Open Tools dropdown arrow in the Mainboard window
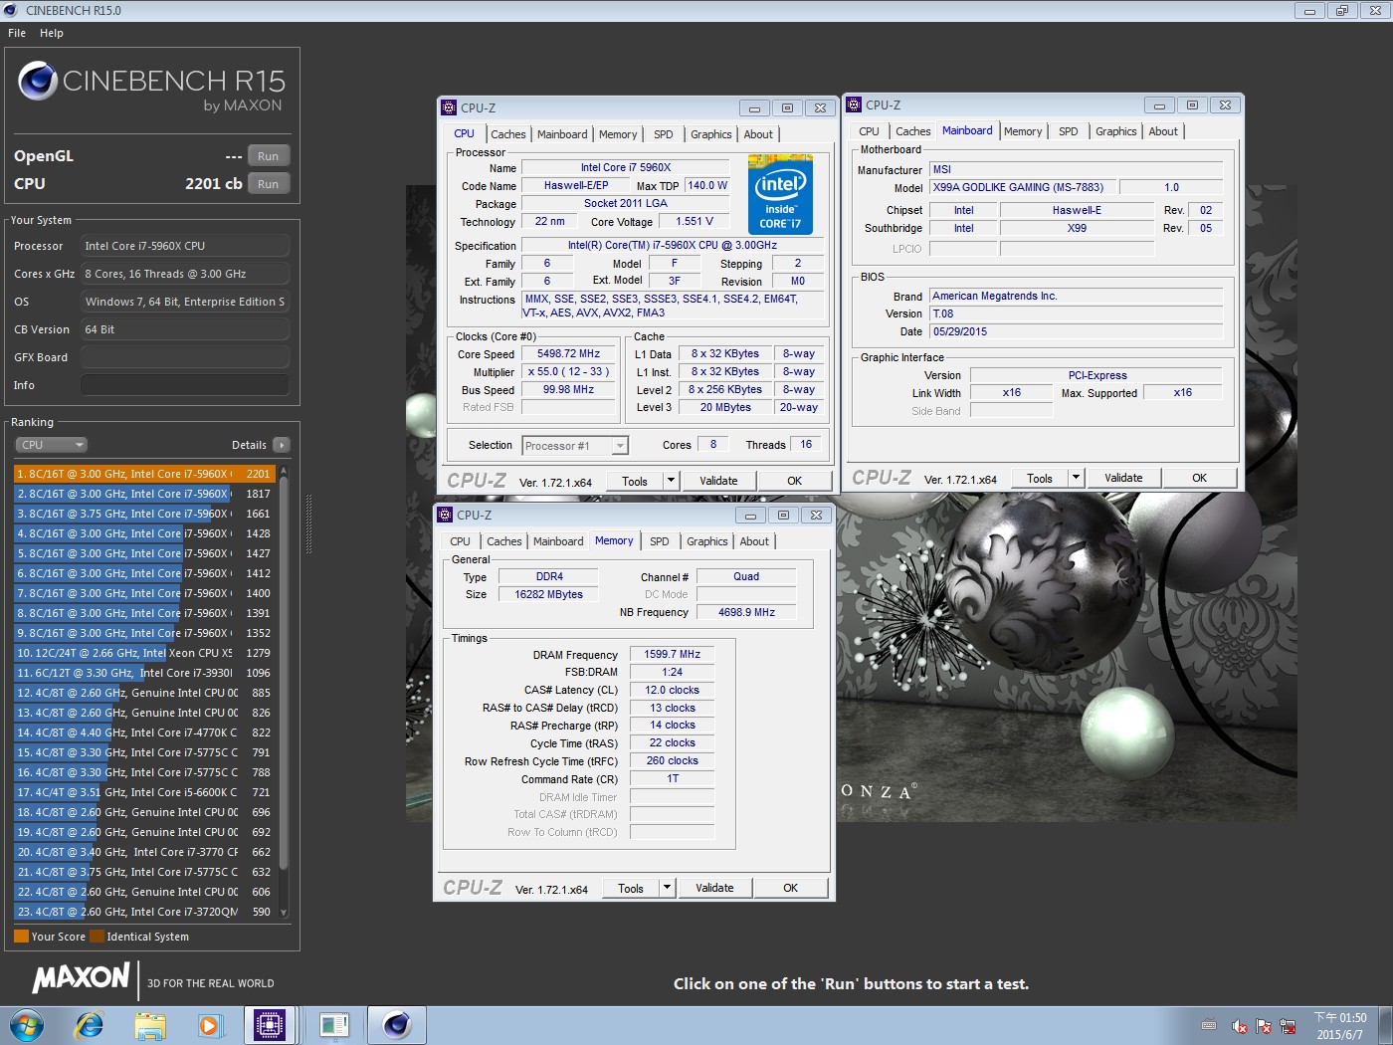Viewport: 1393px width, 1045px height. pyautogui.click(x=1076, y=478)
